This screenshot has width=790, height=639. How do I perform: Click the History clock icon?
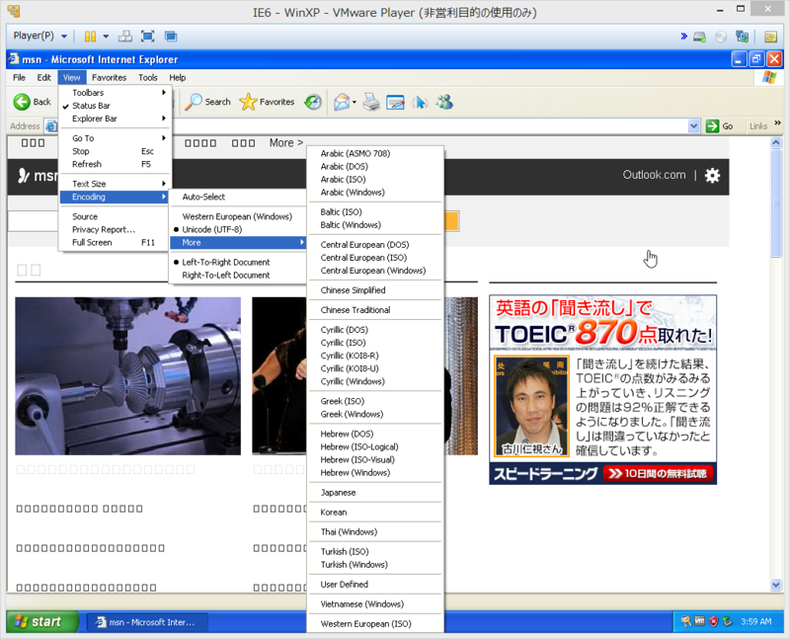click(x=313, y=103)
